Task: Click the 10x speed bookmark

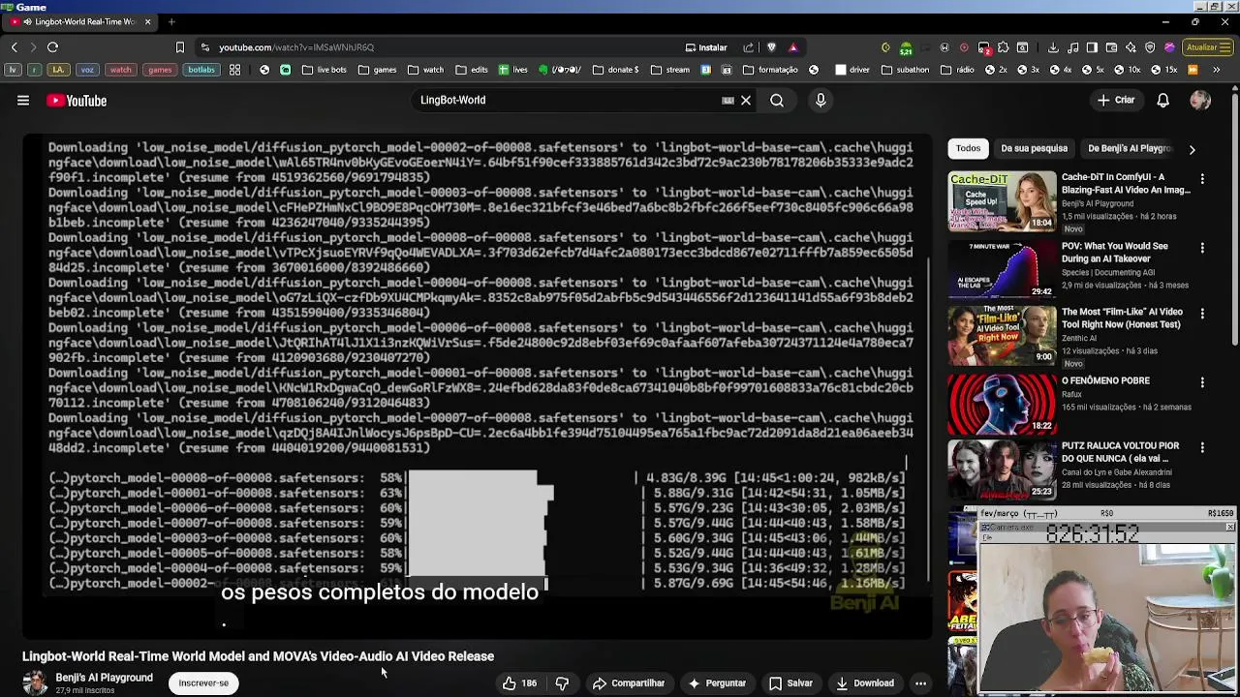Action: 1127,70
